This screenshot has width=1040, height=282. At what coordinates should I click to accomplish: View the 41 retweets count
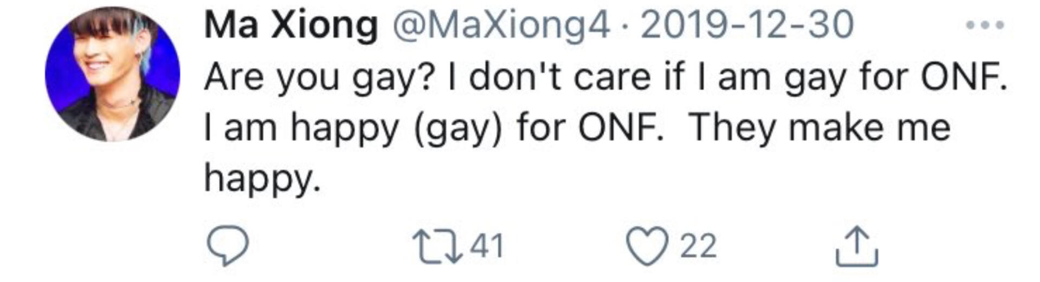(487, 246)
